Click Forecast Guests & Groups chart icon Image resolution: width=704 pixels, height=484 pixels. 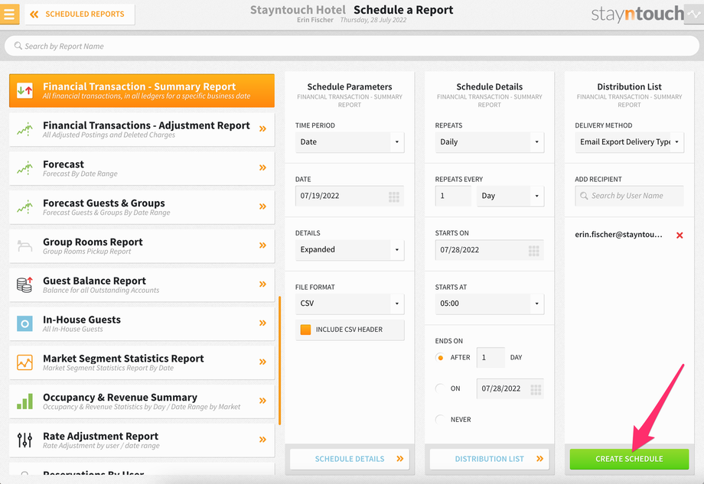[24, 207]
